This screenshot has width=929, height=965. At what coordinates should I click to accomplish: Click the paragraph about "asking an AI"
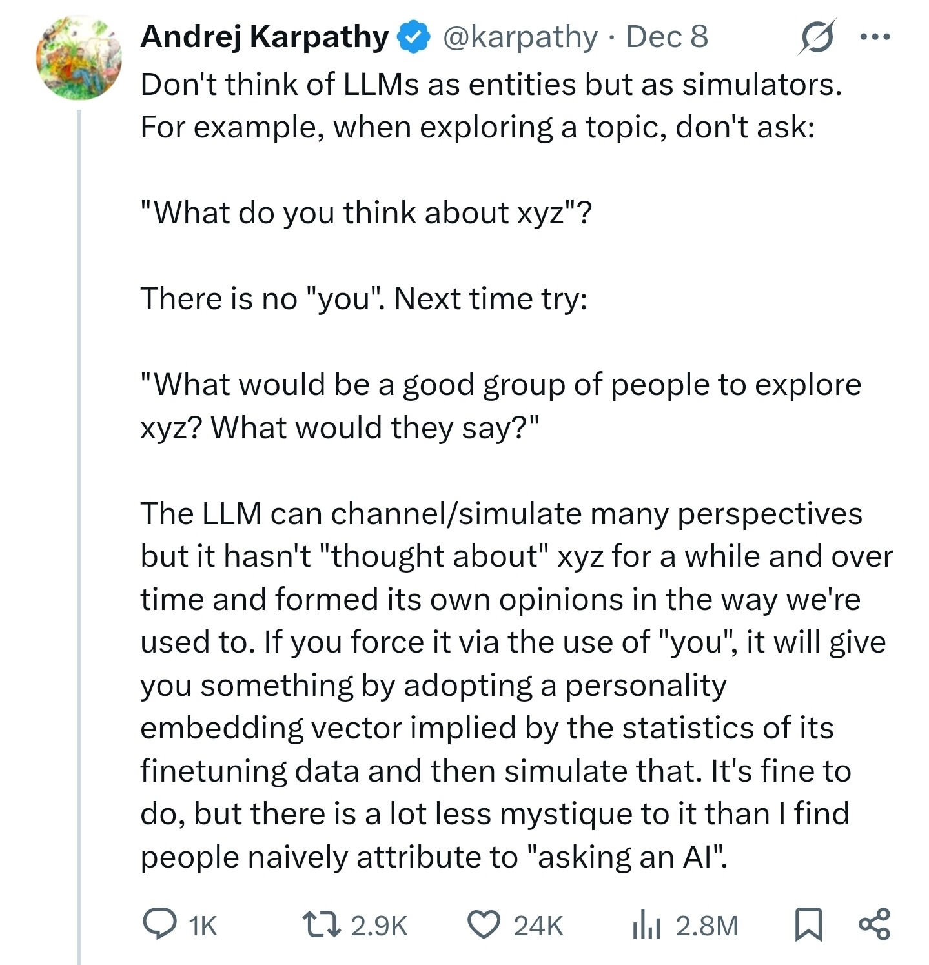516,685
